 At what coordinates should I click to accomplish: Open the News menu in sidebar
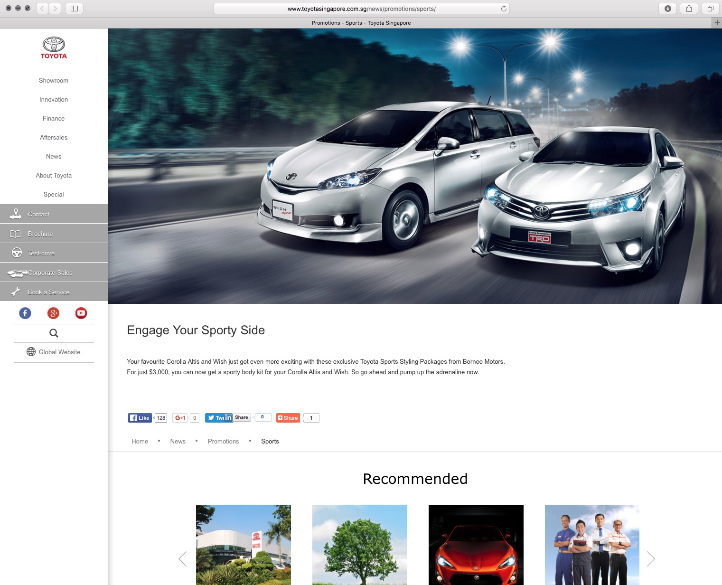(54, 157)
